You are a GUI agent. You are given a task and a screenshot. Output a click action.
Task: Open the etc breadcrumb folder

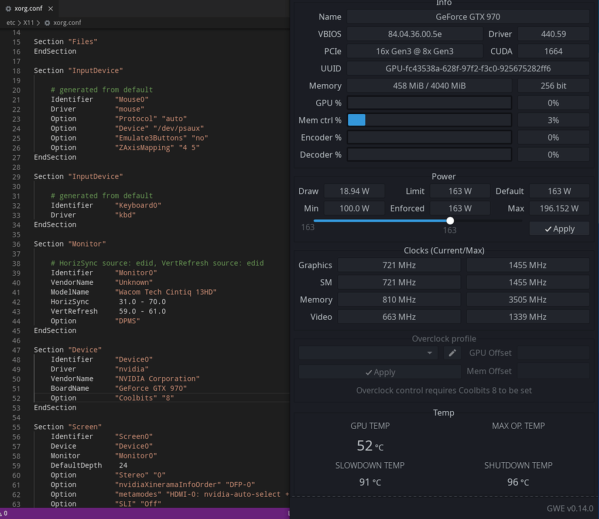tap(11, 23)
